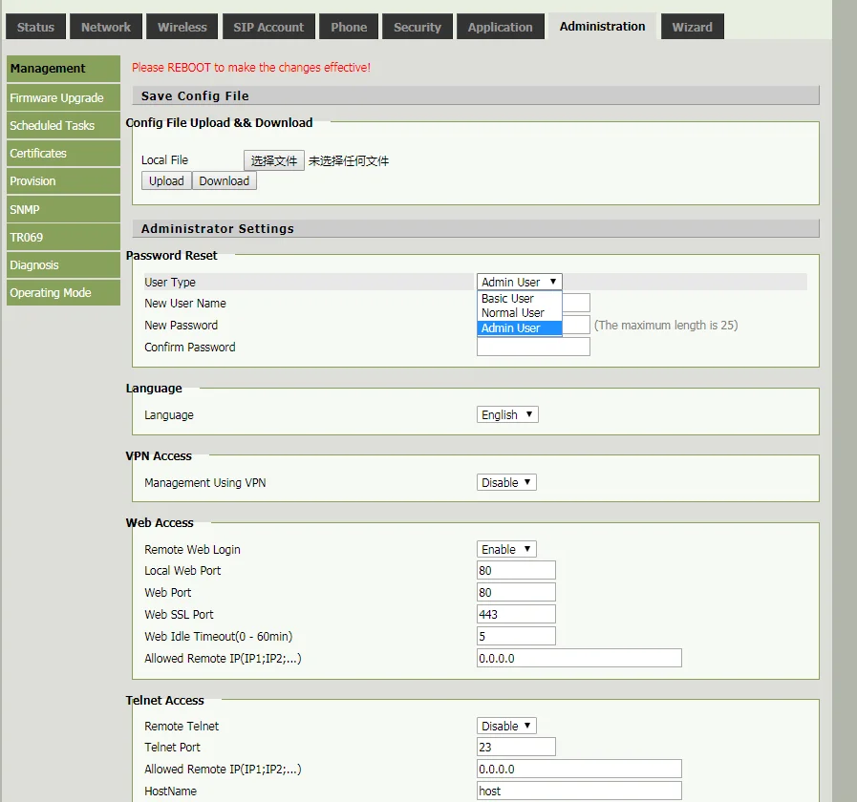Open the Remote Web Login dropdown

click(x=506, y=549)
